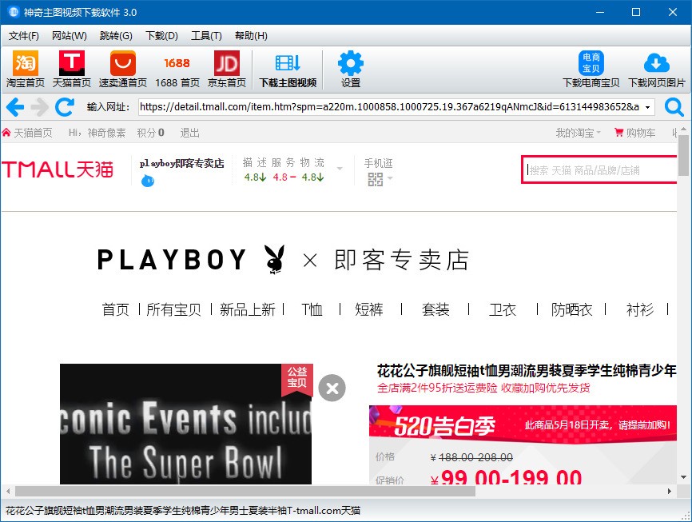Click the download webpage images cloud icon
This screenshot has height=522, width=692.
[656, 62]
